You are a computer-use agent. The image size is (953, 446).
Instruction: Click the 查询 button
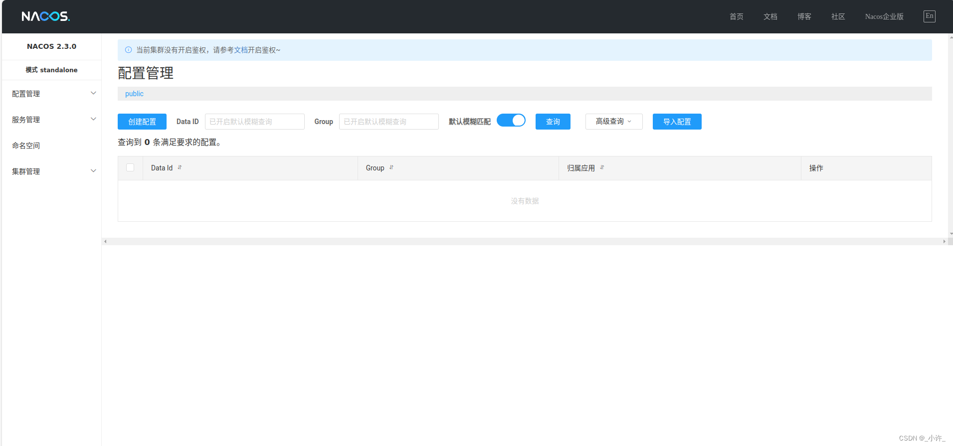click(553, 122)
